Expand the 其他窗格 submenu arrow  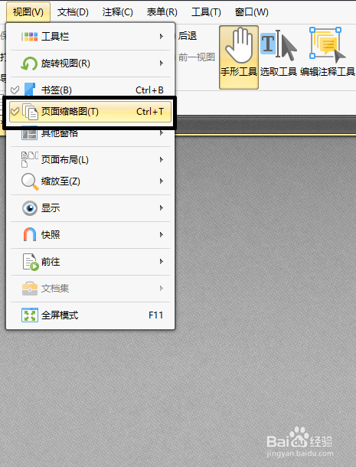(162, 133)
